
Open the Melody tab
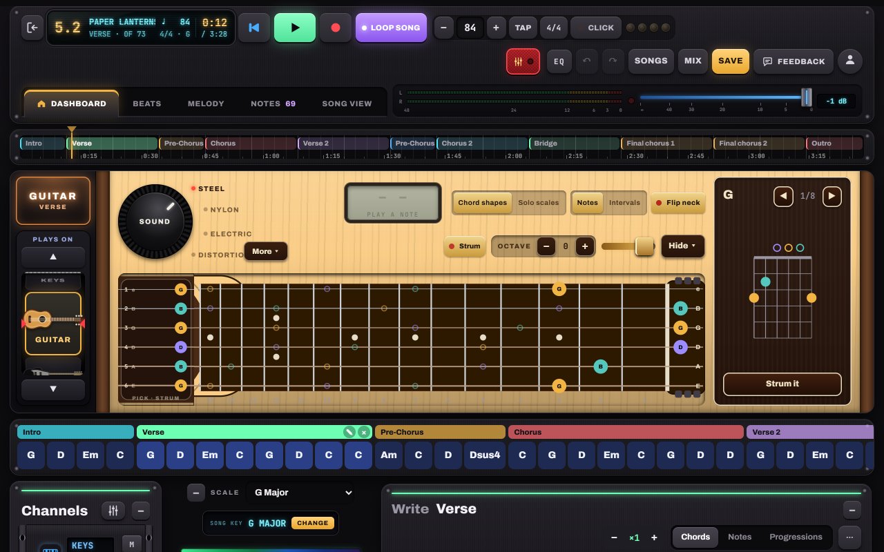[206, 103]
